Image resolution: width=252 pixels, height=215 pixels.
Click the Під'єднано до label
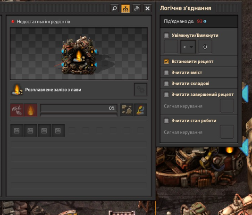(x=179, y=21)
